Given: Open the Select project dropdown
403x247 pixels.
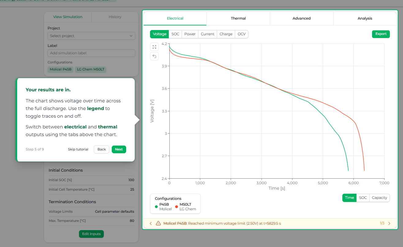Looking at the screenshot, I should coord(91,36).
